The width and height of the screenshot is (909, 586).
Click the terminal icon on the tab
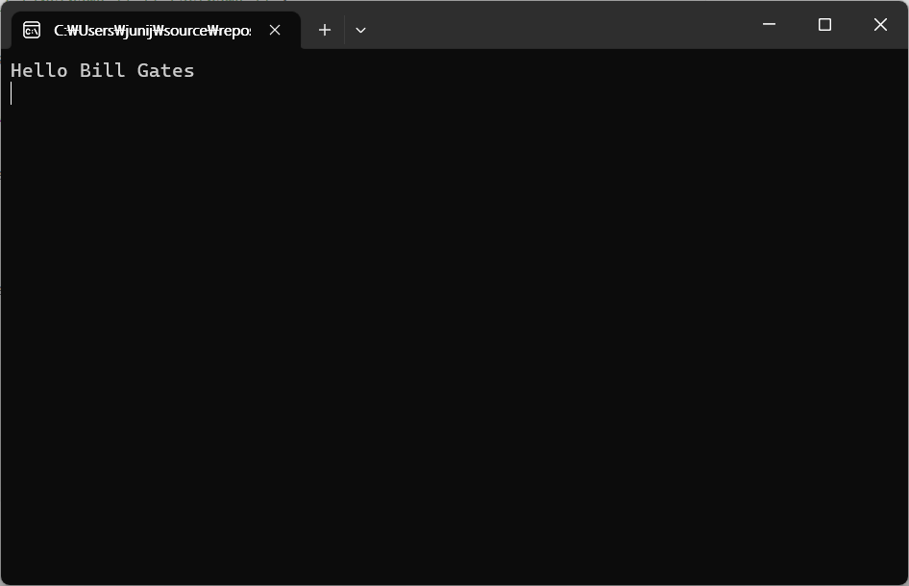(x=32, y=30)
